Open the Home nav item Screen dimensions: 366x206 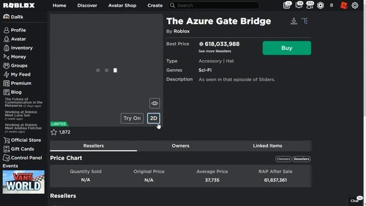coord(59,5)
